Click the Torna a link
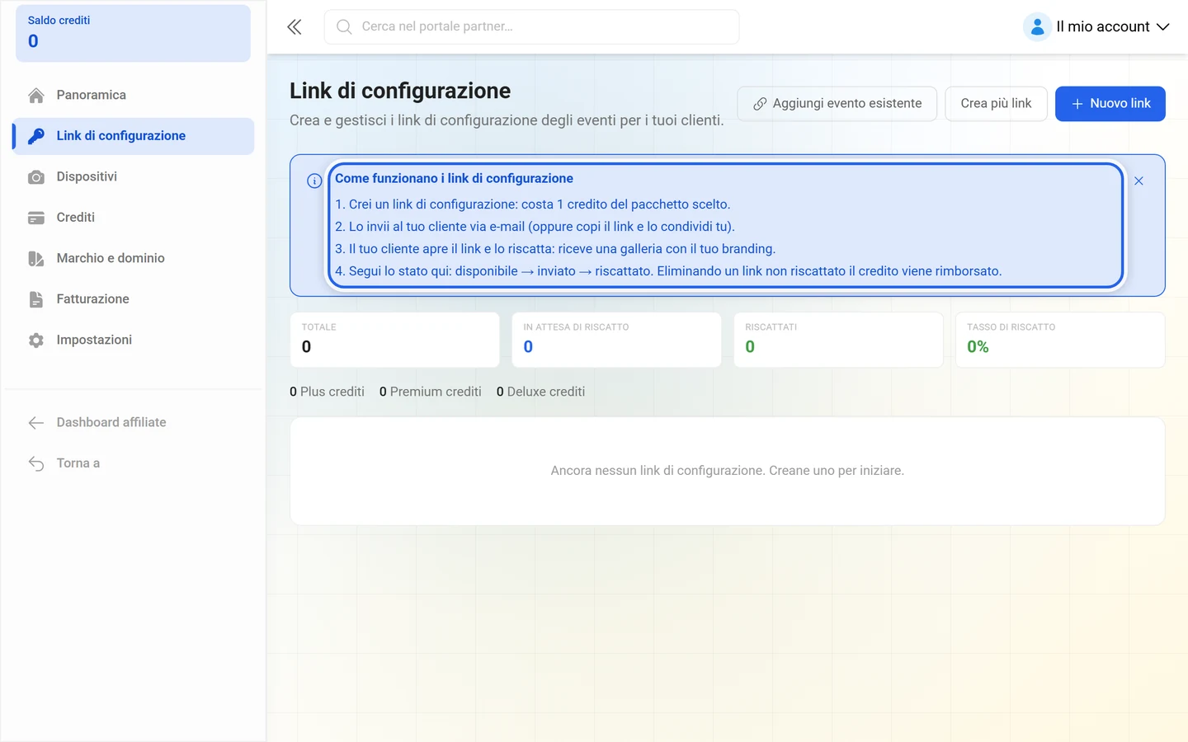Image resolution: width=1188 pixels, height=742 pixels. pyautogui.click(x=134, y=463)
